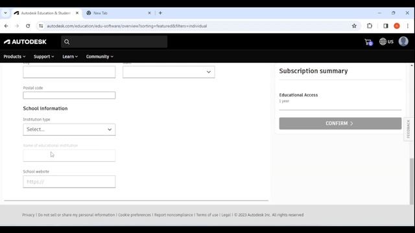Open the State dropdown

[169, 72]
